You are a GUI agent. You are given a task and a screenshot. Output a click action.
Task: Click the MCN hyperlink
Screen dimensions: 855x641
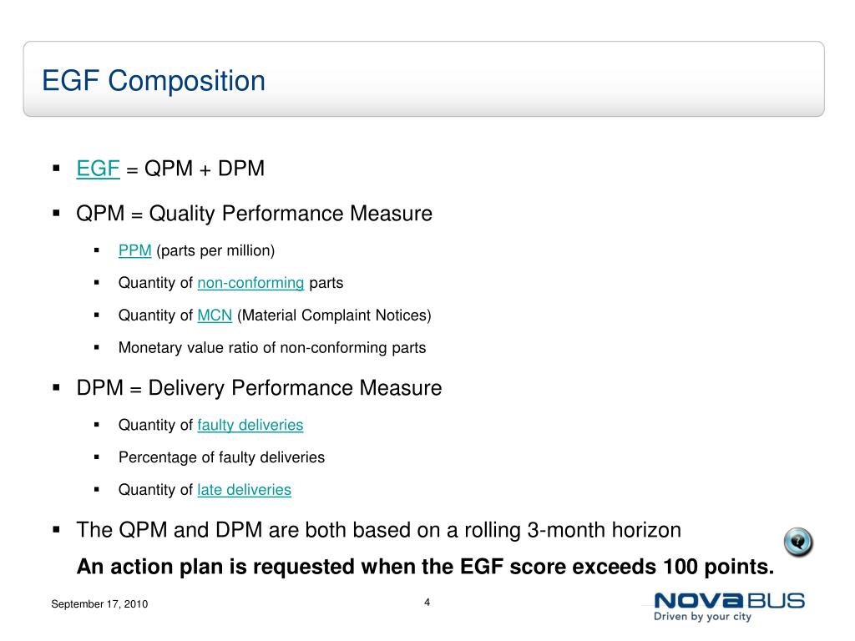pos(215,315)
